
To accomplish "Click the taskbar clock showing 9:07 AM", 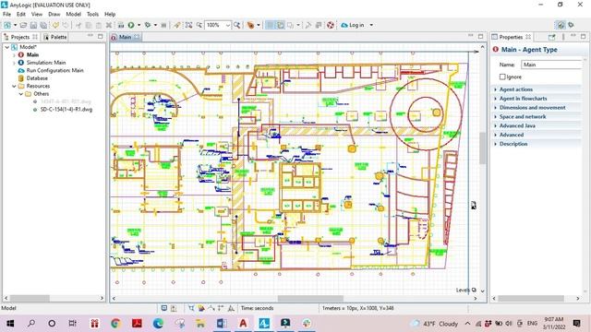I will (x=554, y=323).
